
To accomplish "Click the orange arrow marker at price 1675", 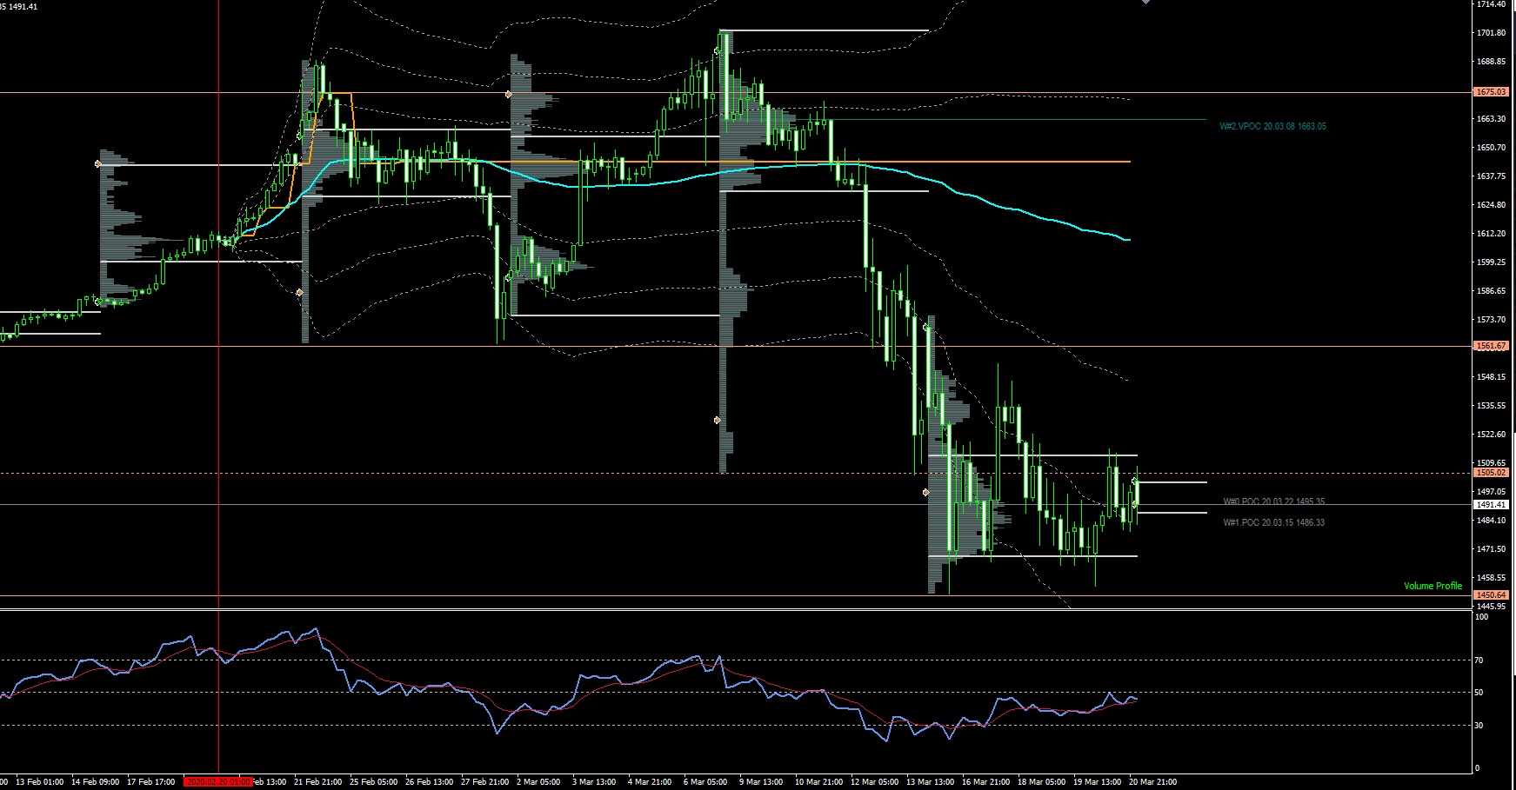I will (x=509, y=93).
